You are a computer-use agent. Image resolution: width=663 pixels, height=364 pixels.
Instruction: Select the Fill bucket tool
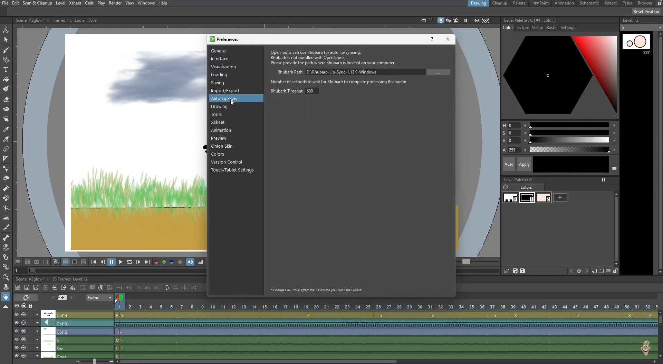point(6,79)
